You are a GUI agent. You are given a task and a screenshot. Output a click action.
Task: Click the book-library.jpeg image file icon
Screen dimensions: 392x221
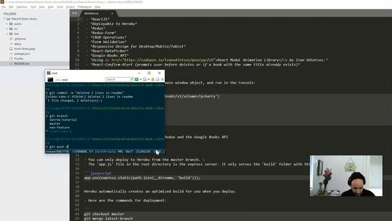click(x=11, y=48)
